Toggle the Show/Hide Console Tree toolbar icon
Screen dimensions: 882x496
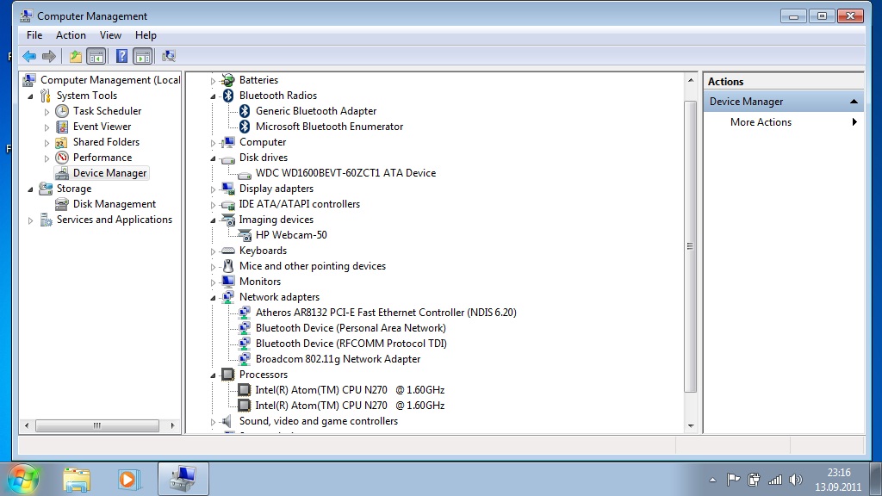pos(96,56)
